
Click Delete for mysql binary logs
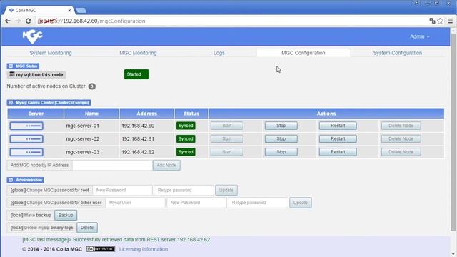click(87, 228)
